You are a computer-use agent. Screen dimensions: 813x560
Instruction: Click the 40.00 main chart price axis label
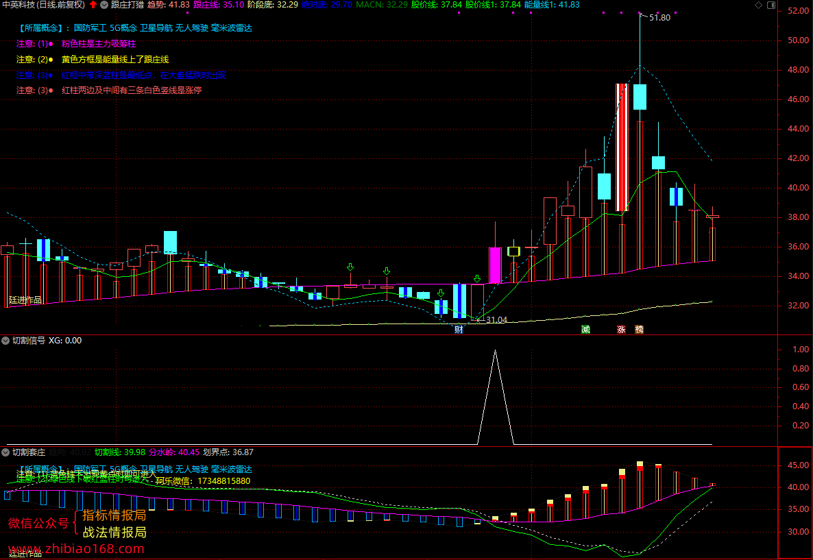pos(798,188)
